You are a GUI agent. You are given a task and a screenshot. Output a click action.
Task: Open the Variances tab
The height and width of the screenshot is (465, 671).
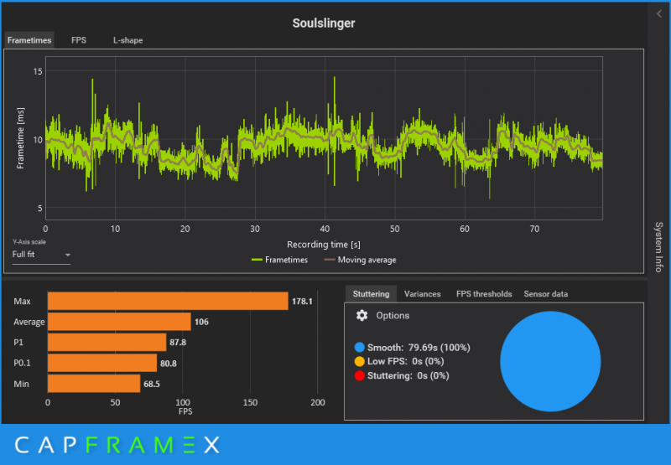click(423, 294)
